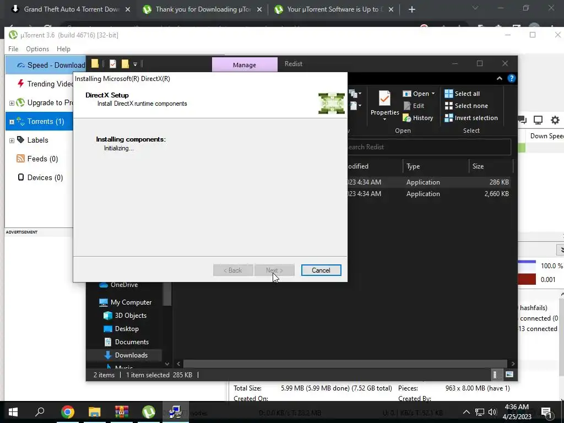Collapse the Explorer ribbon with chevron
The image size is (564, 423).
point(499,78)
